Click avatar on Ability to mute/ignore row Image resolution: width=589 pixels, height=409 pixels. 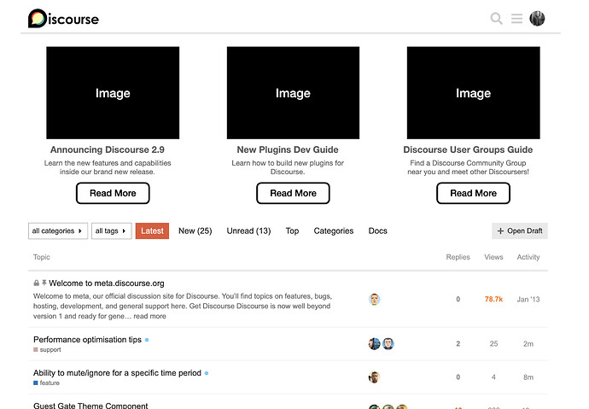pos(374,377)
